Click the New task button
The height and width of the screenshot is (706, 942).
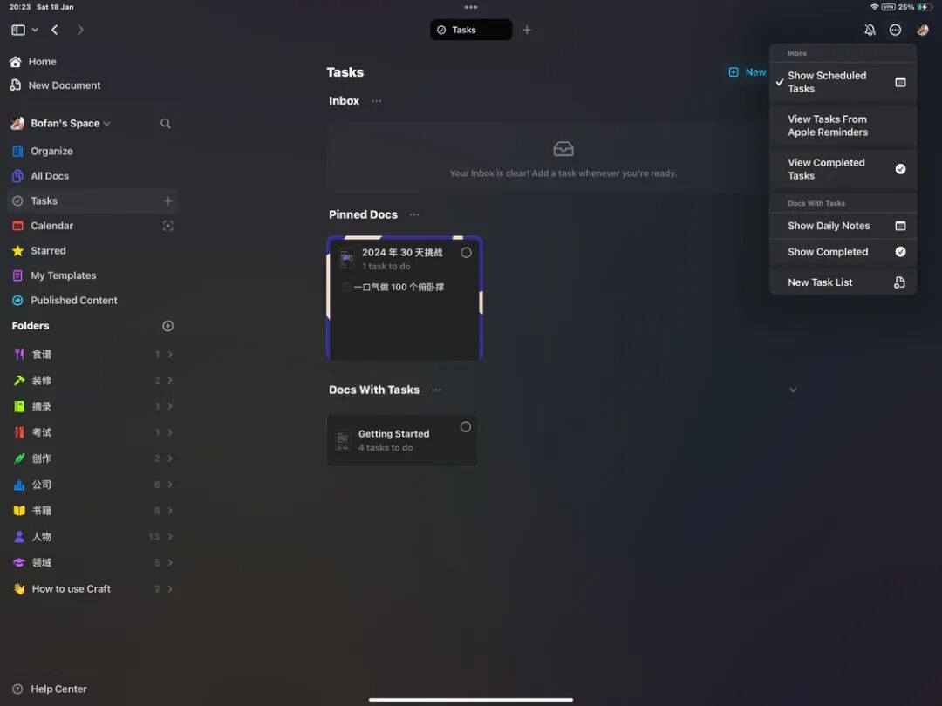(747, 72)
